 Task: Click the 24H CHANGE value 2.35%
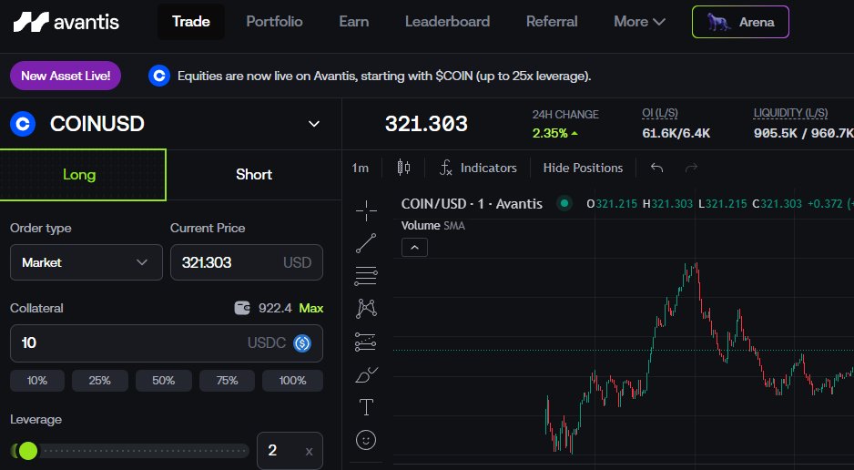[x=555, y=133]
